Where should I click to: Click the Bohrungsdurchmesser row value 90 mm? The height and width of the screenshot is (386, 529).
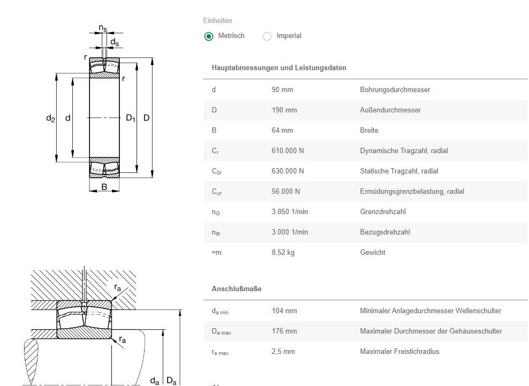coord(282,90)
